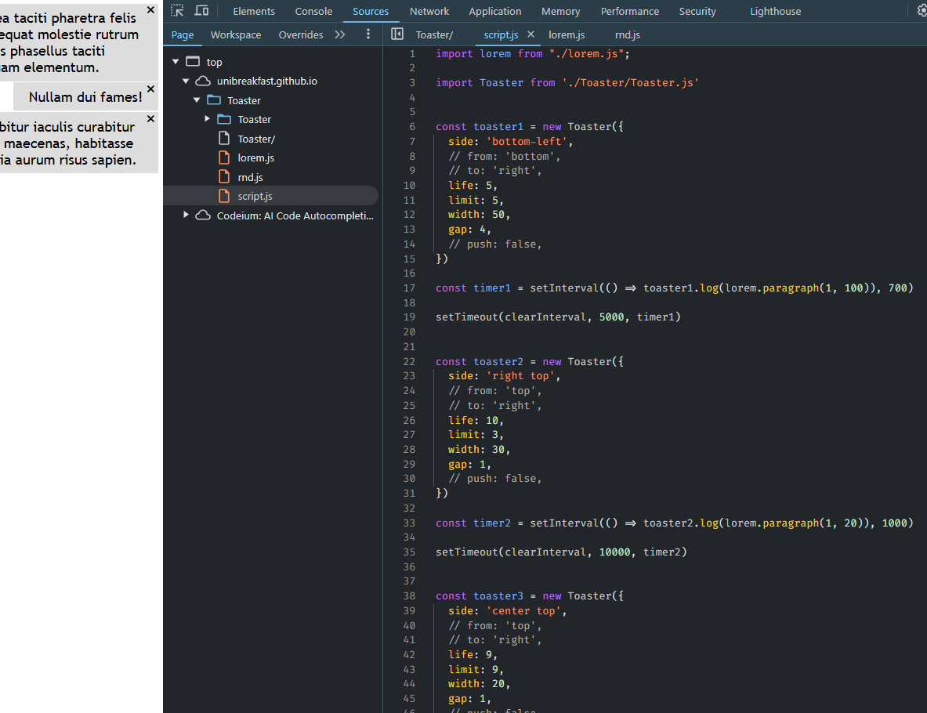The height and width of the screenshot is (713, 927).
Task: Close the script.js editor tab
Action: (x=530, y=34)
